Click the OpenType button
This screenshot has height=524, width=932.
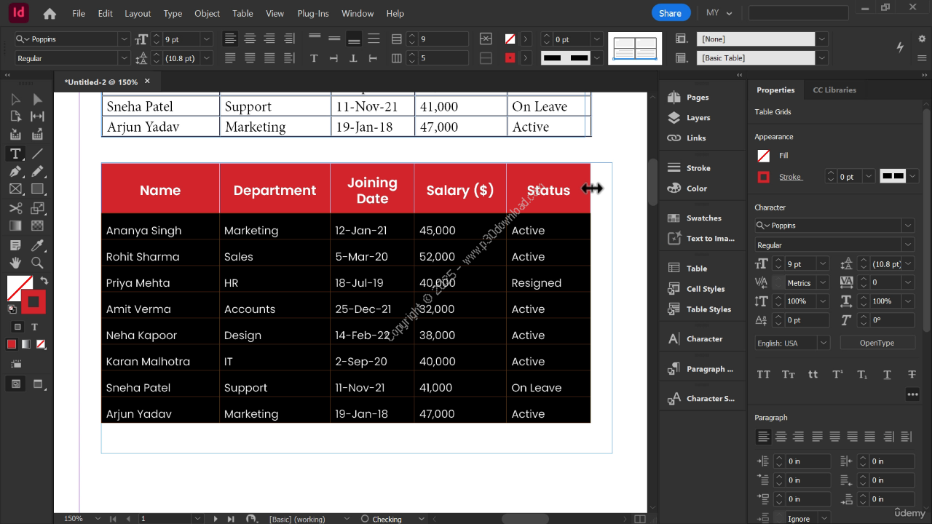click(877, 343)
